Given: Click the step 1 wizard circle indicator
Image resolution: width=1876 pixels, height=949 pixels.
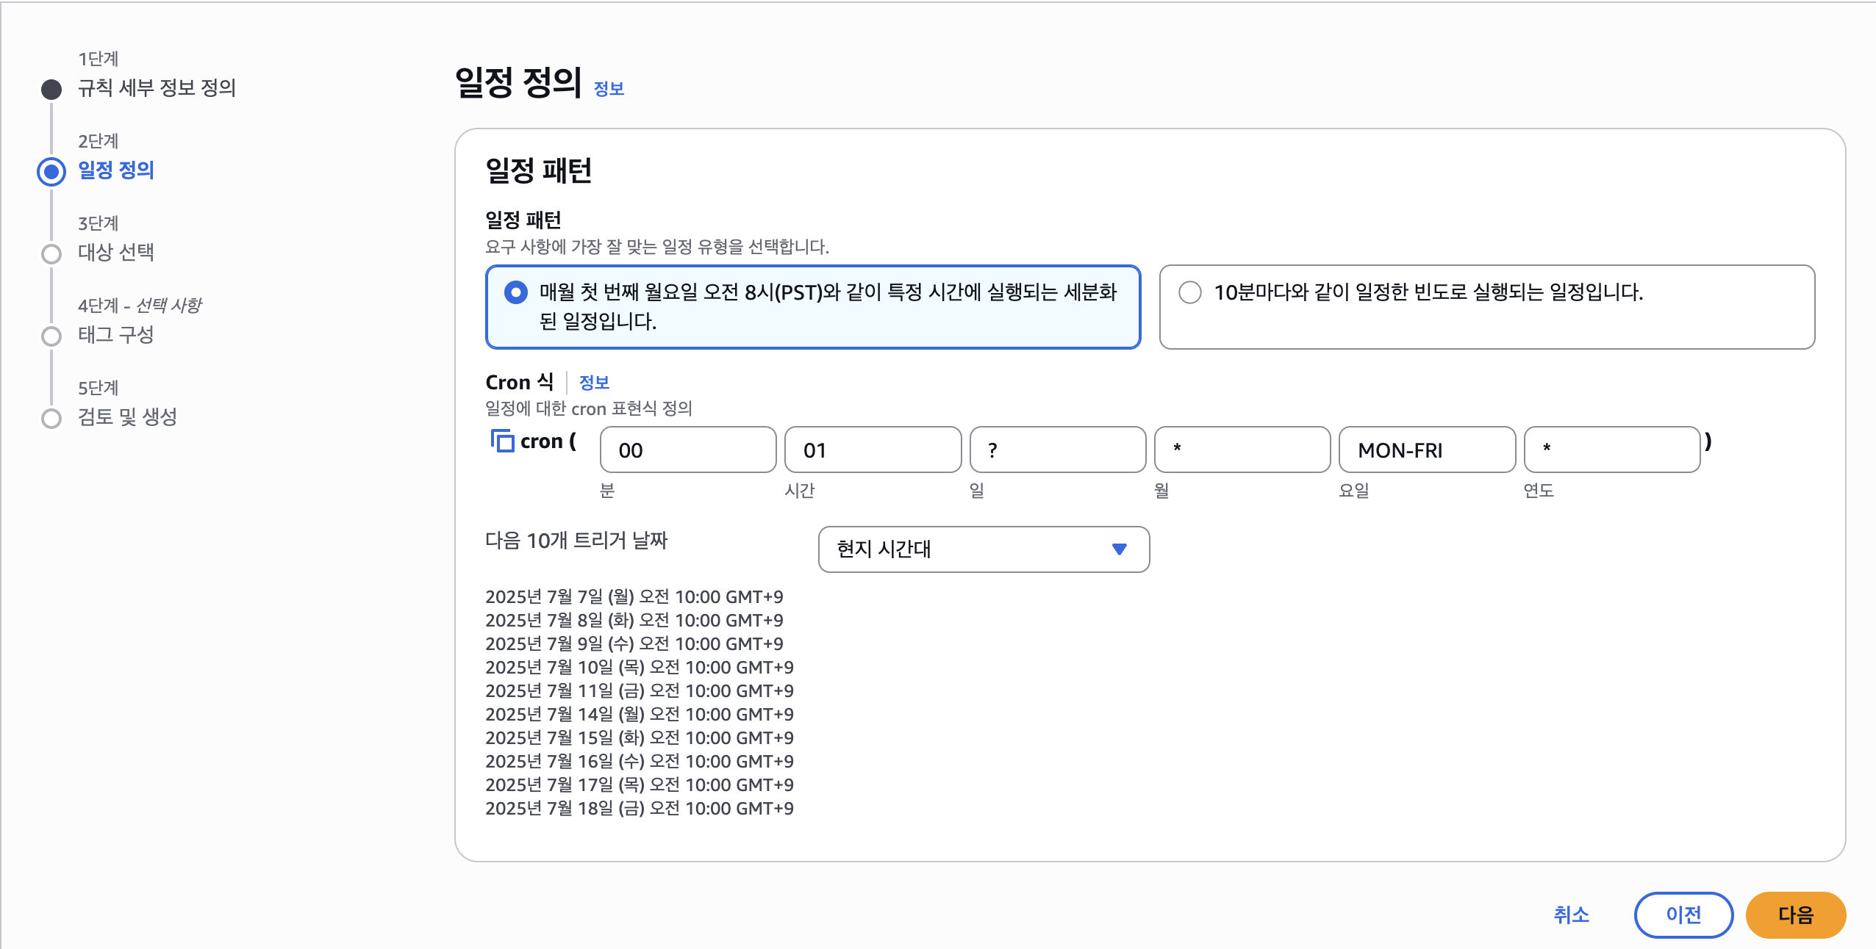Looking at the screenshot, I should tap(51, 90).
